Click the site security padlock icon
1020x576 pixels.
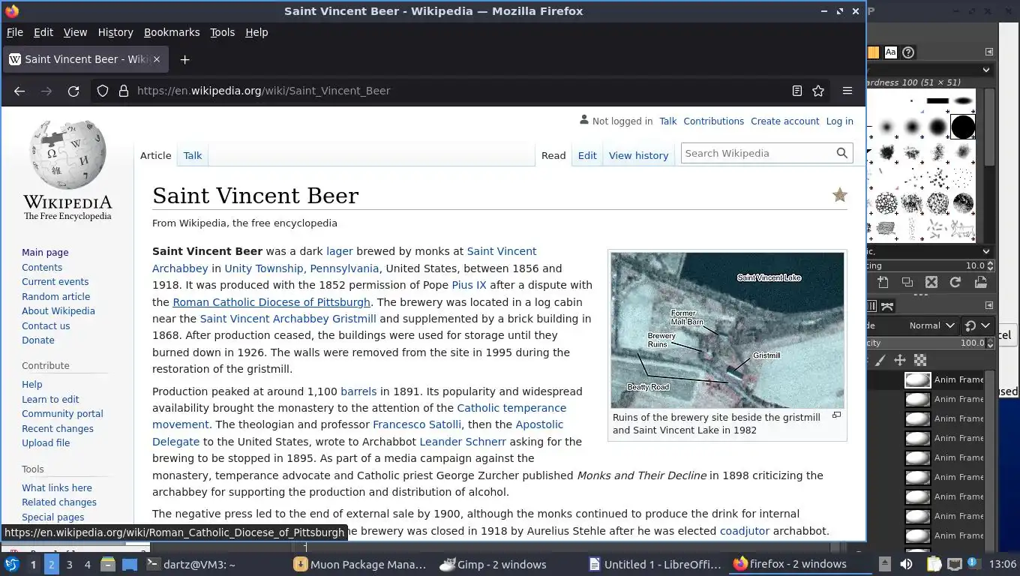coord(124,91)
